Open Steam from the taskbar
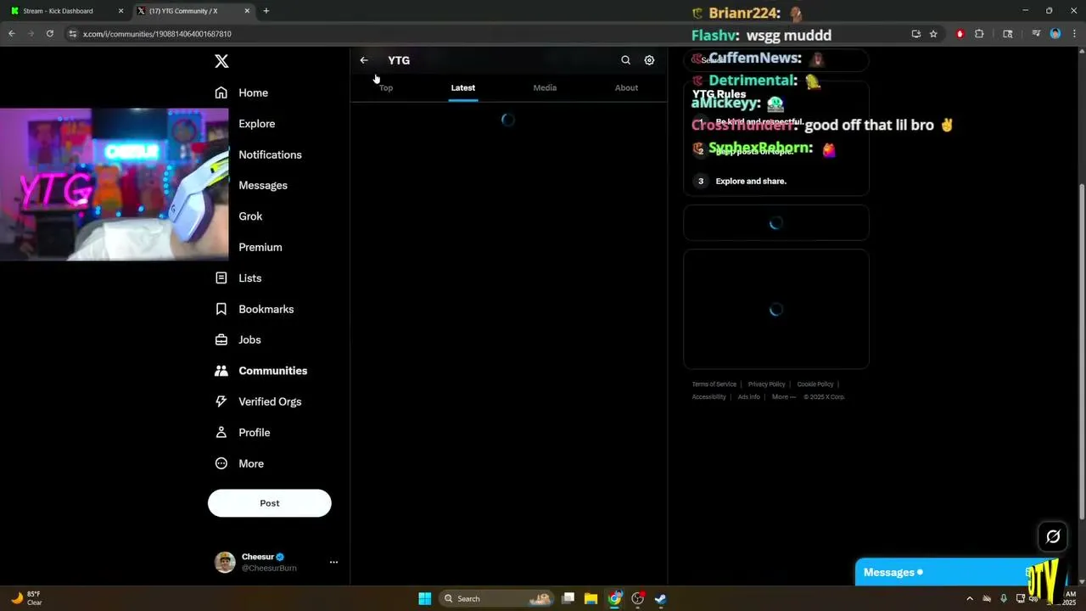The height and width of the screenshot is (611, 1086). [660, 598]
